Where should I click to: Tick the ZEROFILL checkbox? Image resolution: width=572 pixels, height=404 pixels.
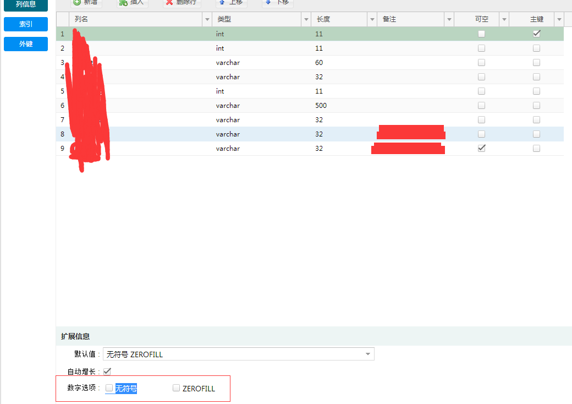click(176, 388)
